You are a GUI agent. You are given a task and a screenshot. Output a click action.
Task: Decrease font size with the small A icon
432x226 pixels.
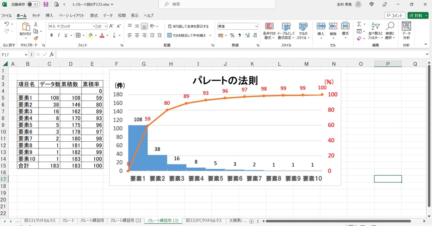click(119, 26)
